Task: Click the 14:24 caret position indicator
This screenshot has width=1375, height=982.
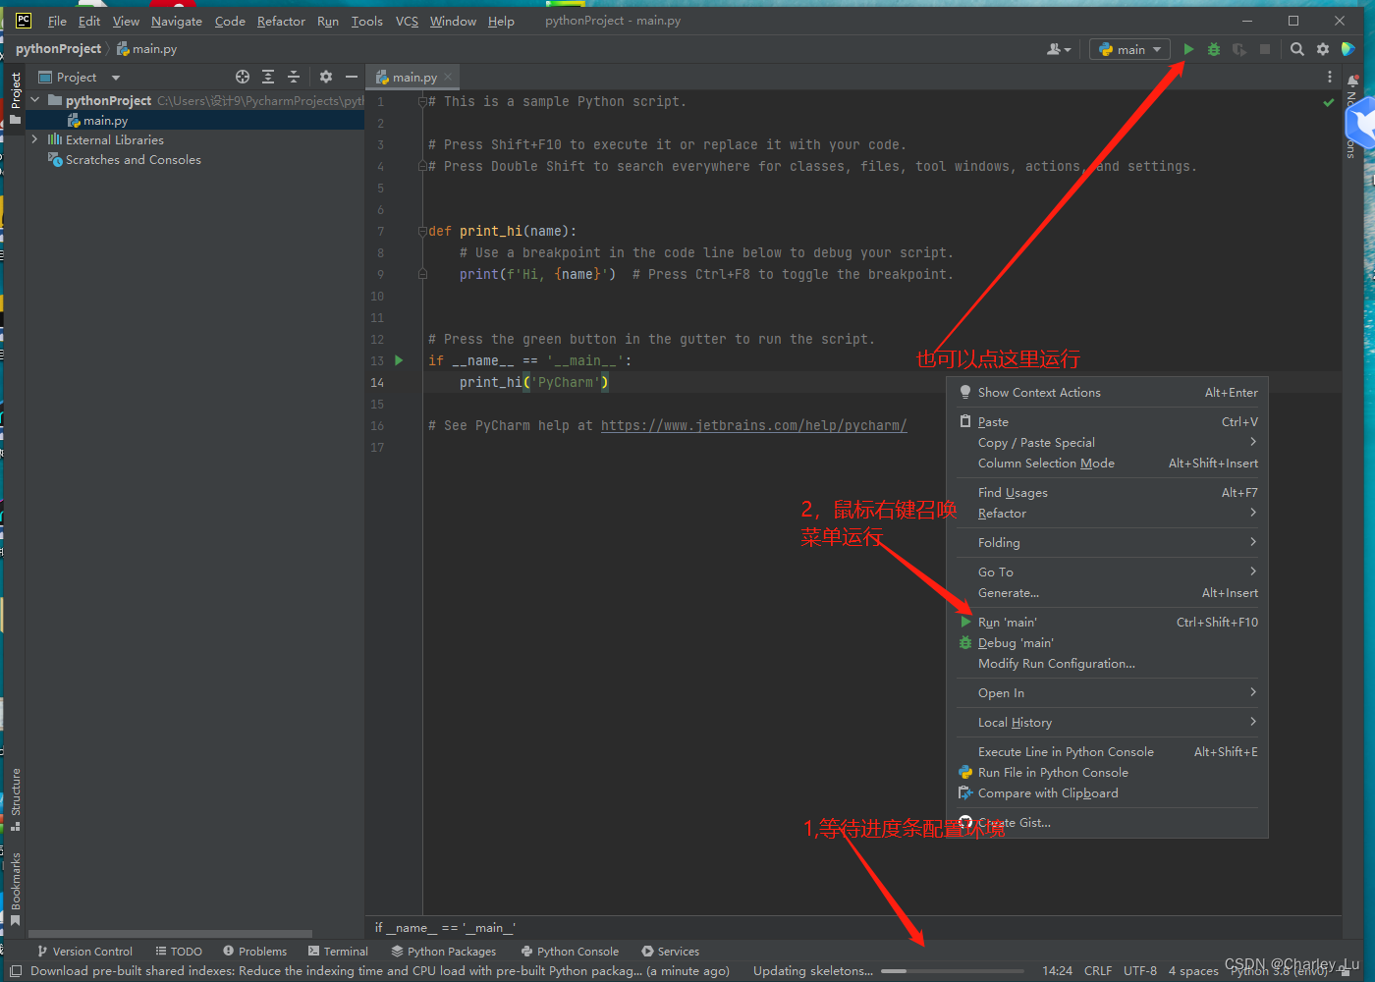Action: coord(1058,971)
